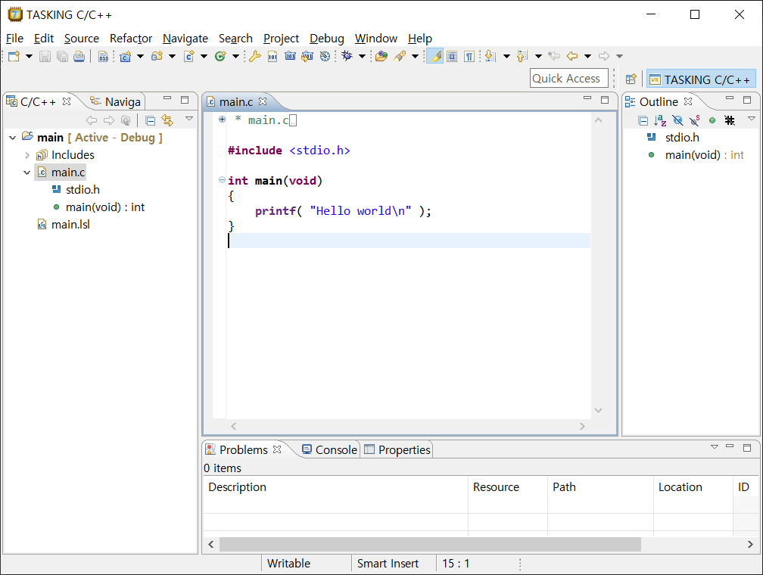Click the wrench build settings icon

[254, 57]
